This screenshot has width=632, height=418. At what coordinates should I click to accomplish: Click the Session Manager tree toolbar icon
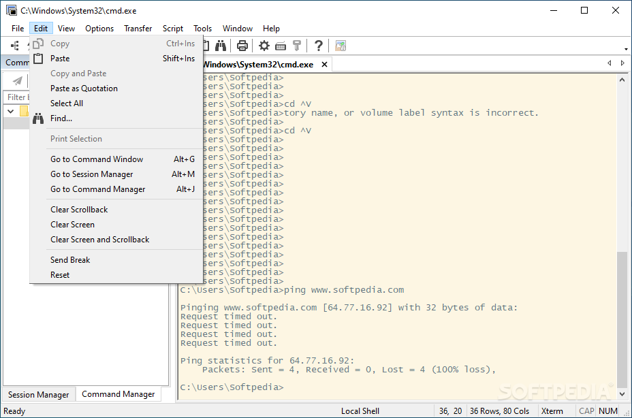point(15,46)
